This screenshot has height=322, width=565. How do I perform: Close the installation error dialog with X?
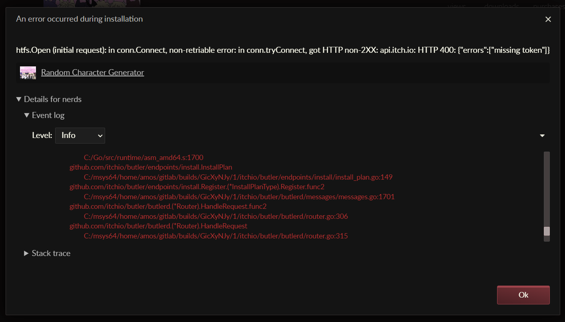pos(548,19)
